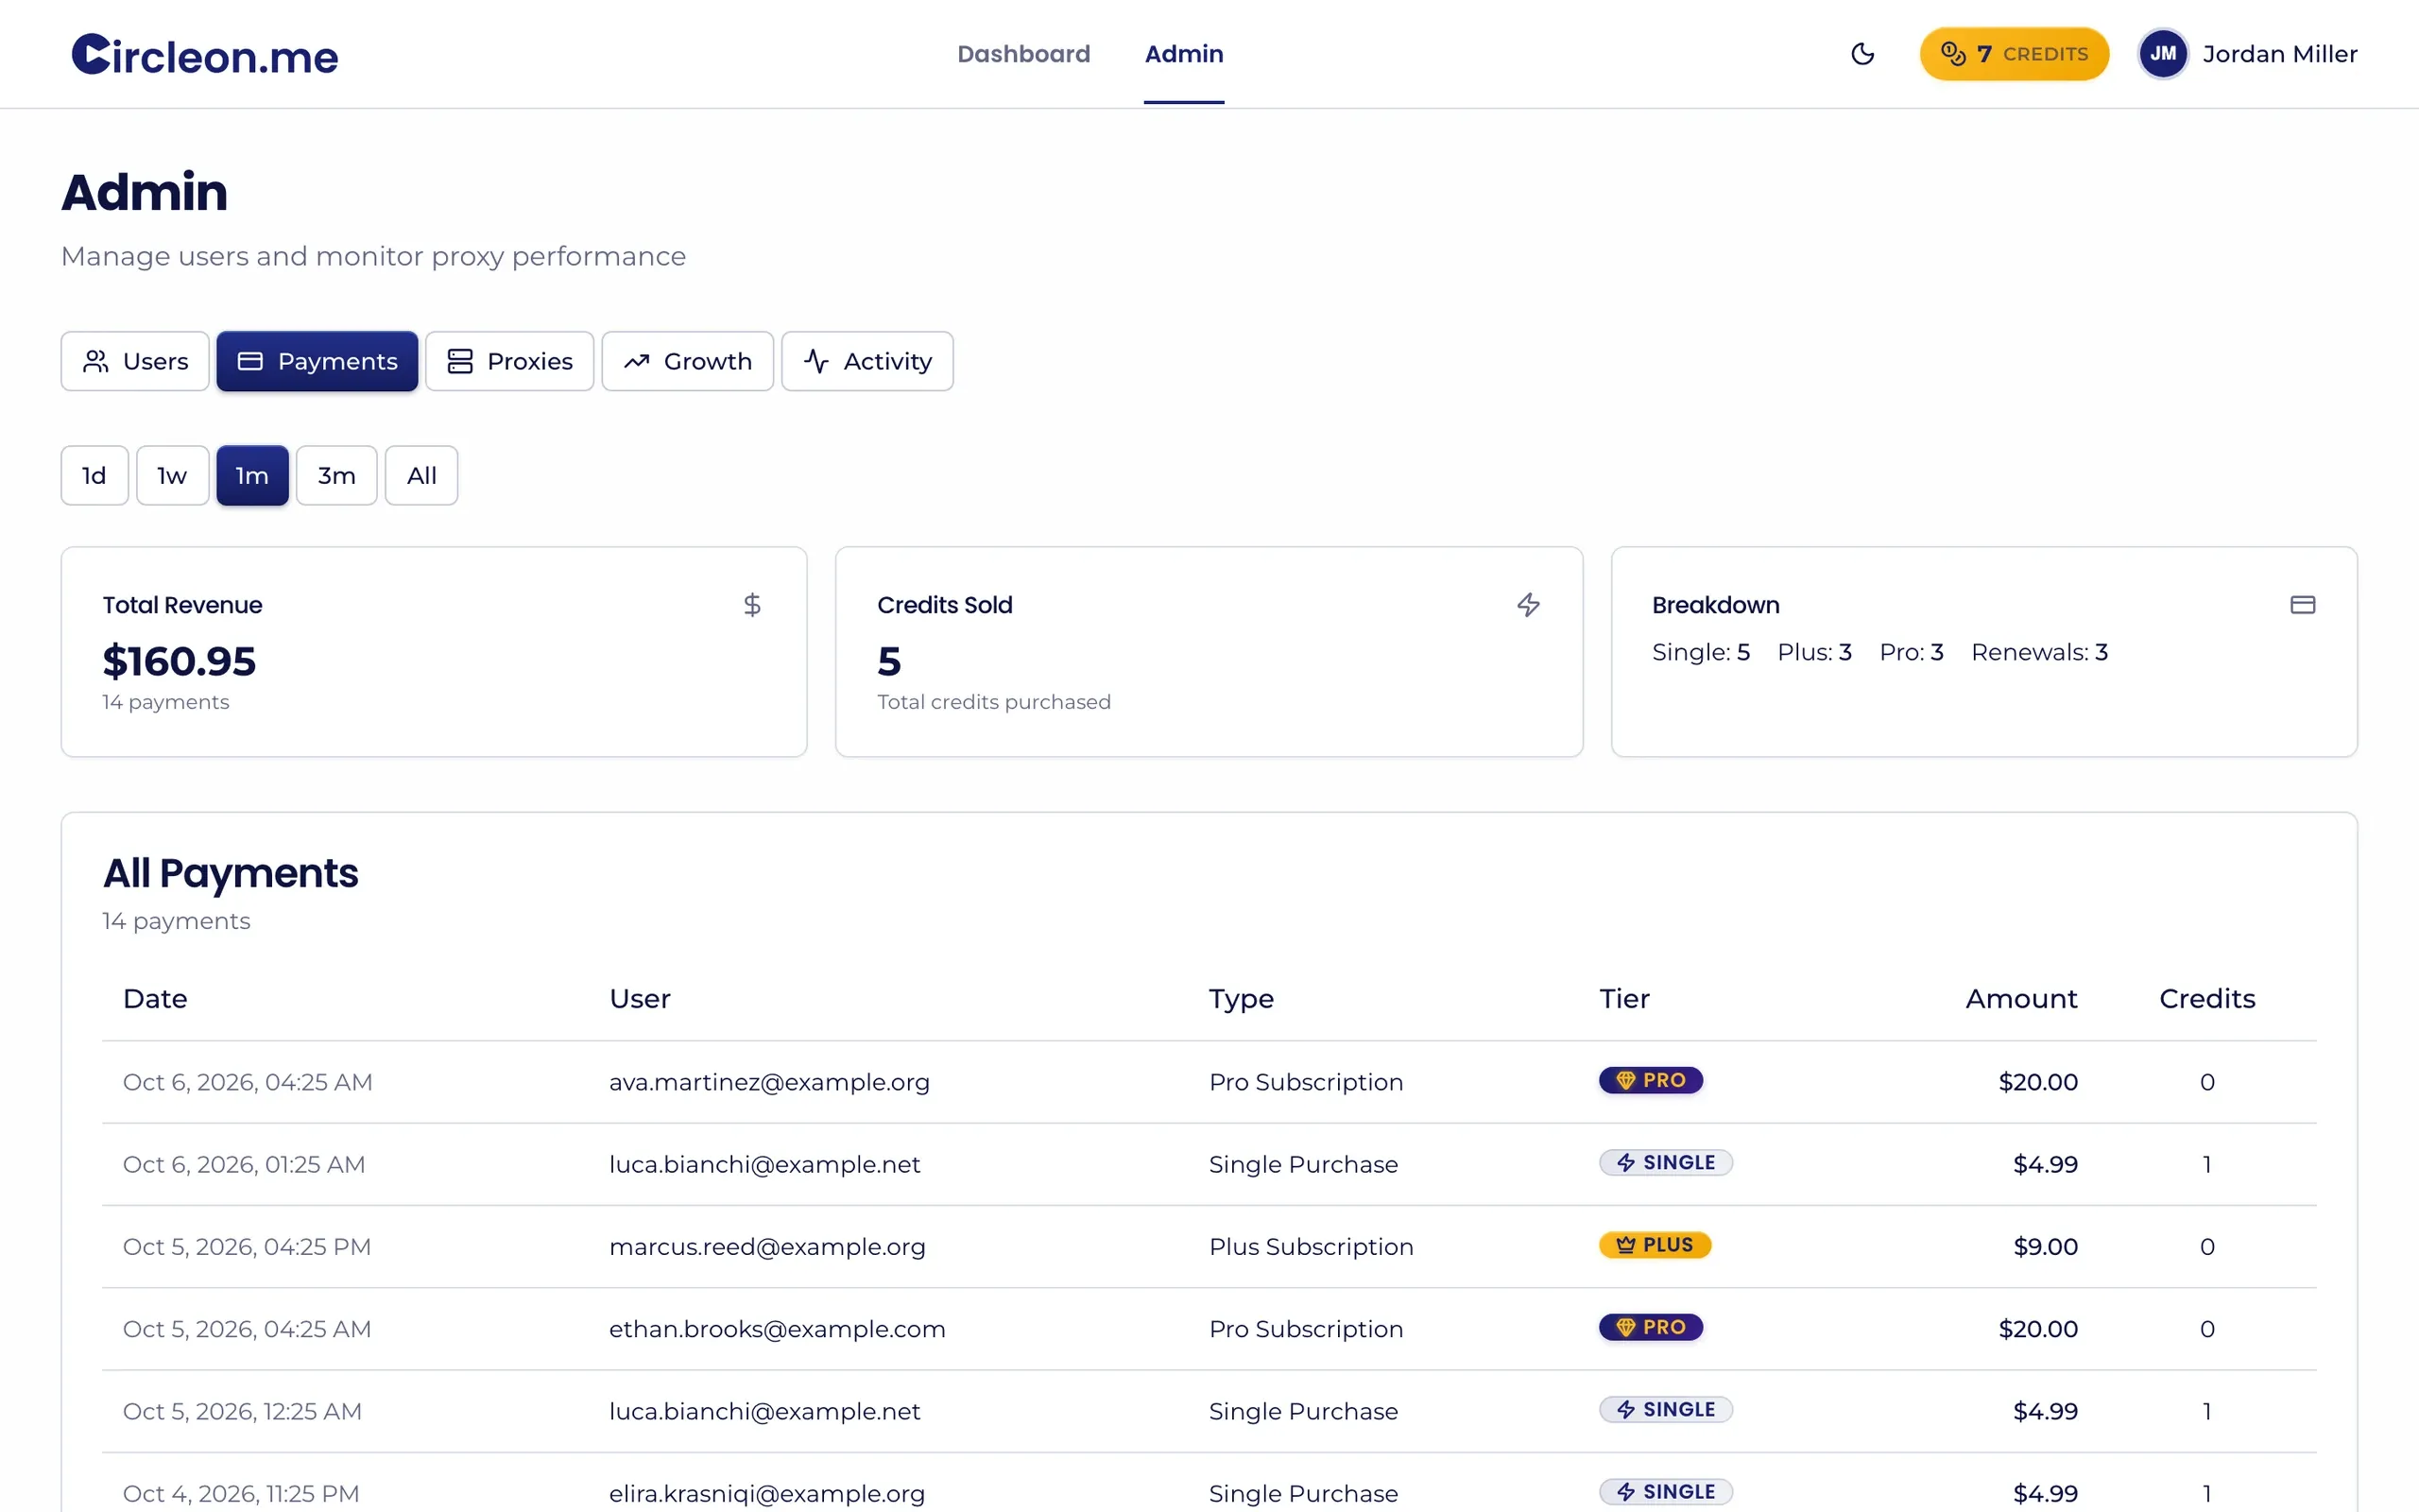
Task: Toggle dark mode with the moon icon
Action: [x=1862, y=54]
